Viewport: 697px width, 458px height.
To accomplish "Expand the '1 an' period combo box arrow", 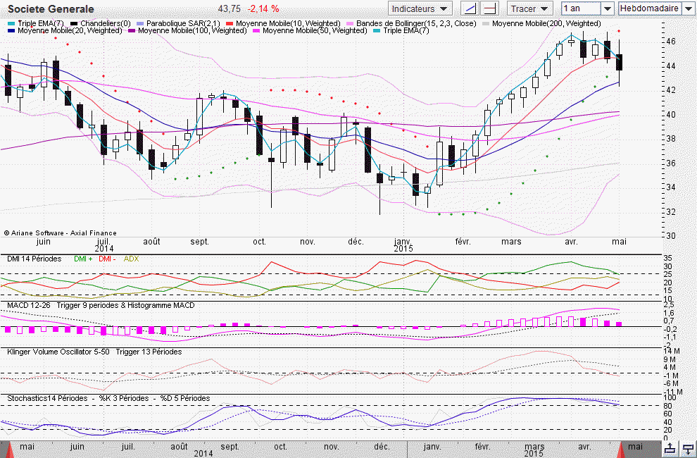I will [607, 8].
